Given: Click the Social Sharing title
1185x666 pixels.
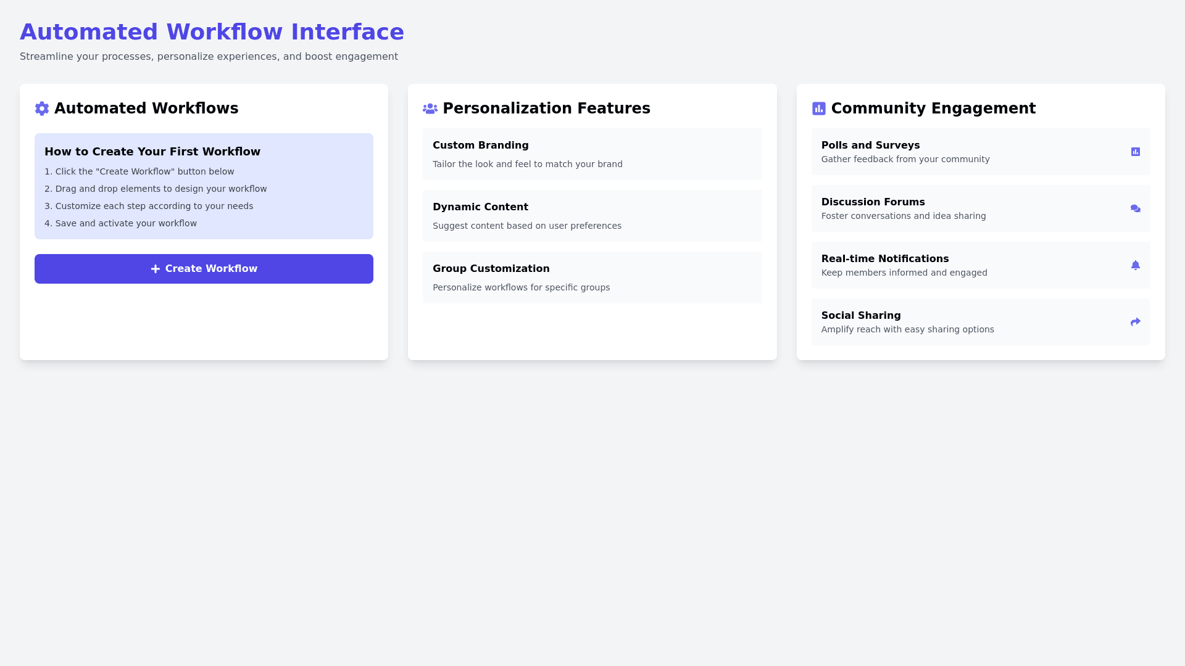Looking at the screenshot, I should [x=860, y=316].
